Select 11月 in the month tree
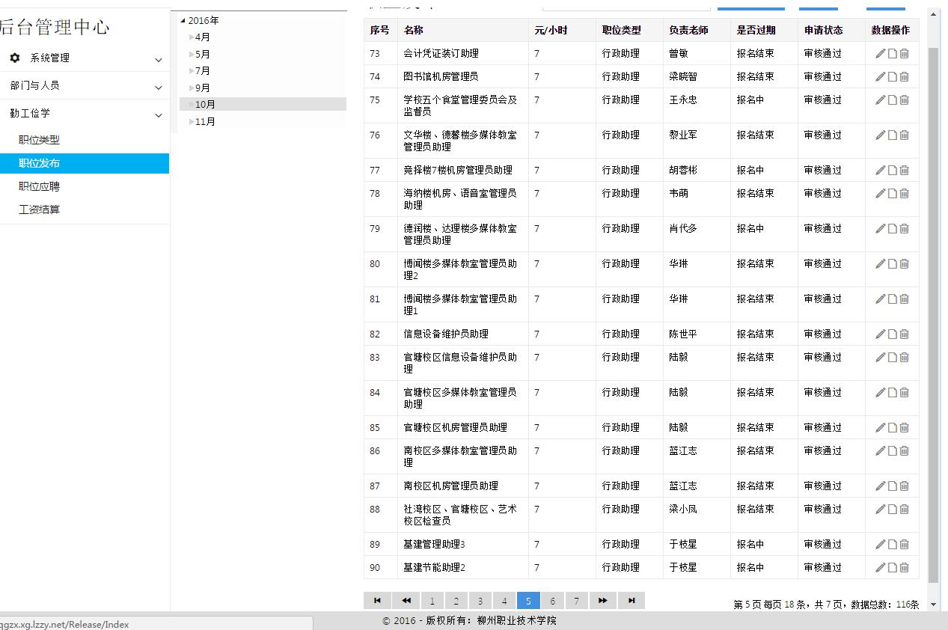 (x=205, y=121)
